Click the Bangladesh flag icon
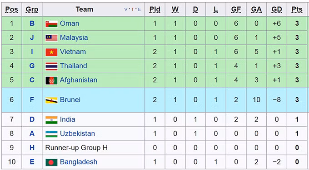Viewport: 309px width, 170px height. tap(51, 162)
